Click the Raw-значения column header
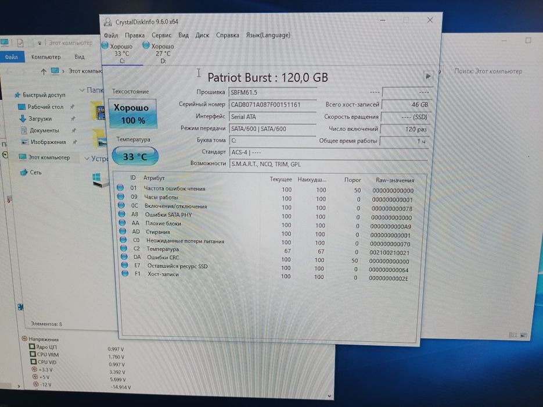Image resolution: width=543 pixels, height=407 pixels. (x=395, y=180)
